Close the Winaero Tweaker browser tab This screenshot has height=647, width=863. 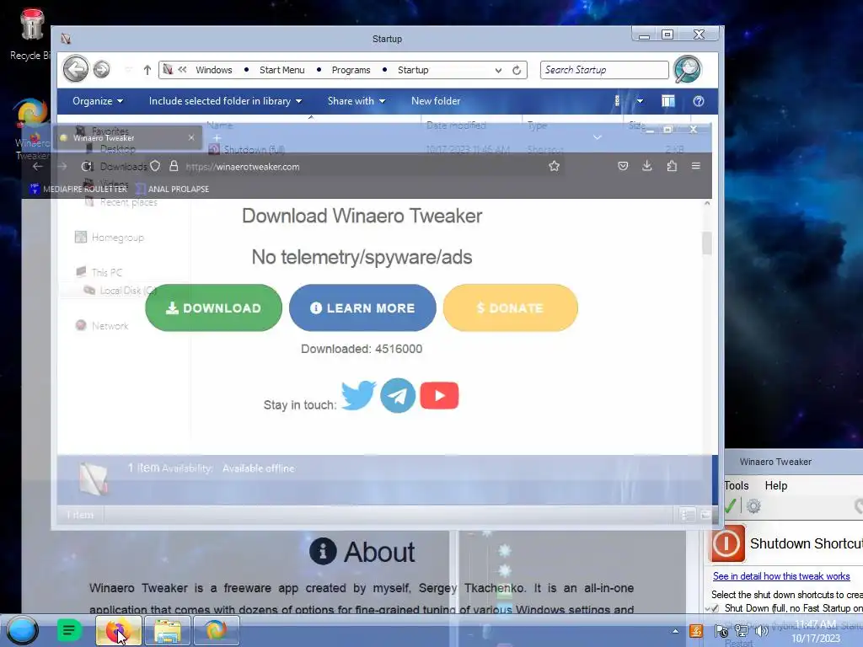tap(191, 137)
